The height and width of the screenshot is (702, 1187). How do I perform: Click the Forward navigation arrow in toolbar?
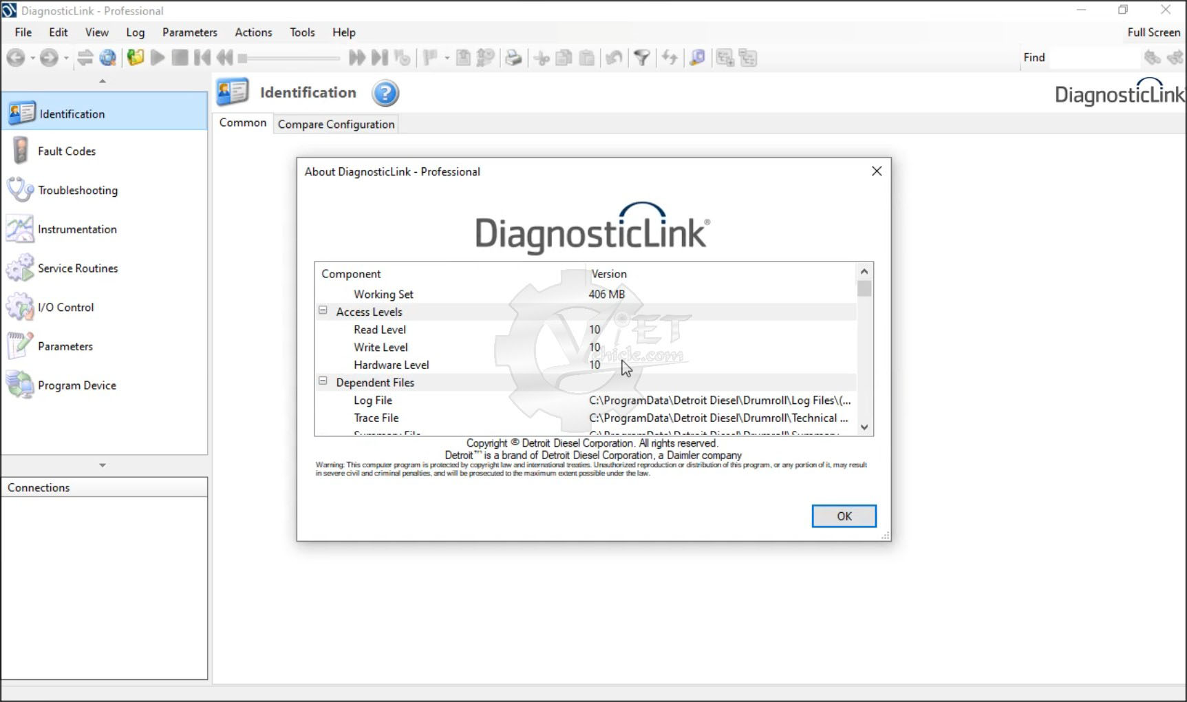48,58
